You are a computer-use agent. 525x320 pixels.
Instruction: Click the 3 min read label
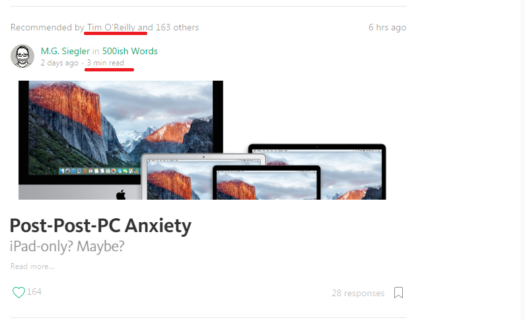(106, 63)
